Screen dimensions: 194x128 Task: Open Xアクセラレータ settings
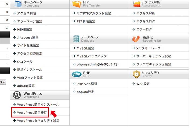point(148,48)
